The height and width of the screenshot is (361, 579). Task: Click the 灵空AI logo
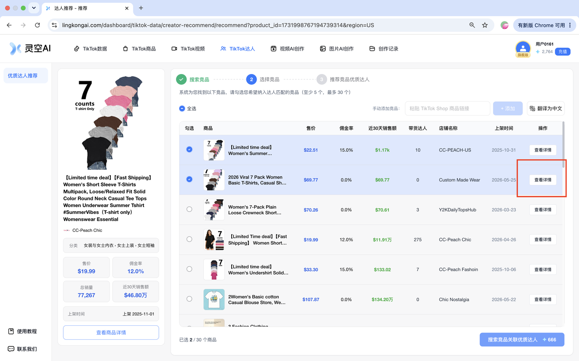[30, 49]
